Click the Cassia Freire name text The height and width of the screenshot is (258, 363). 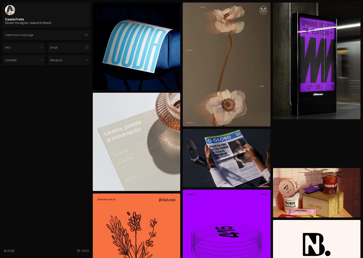click(x=14, y=19)
